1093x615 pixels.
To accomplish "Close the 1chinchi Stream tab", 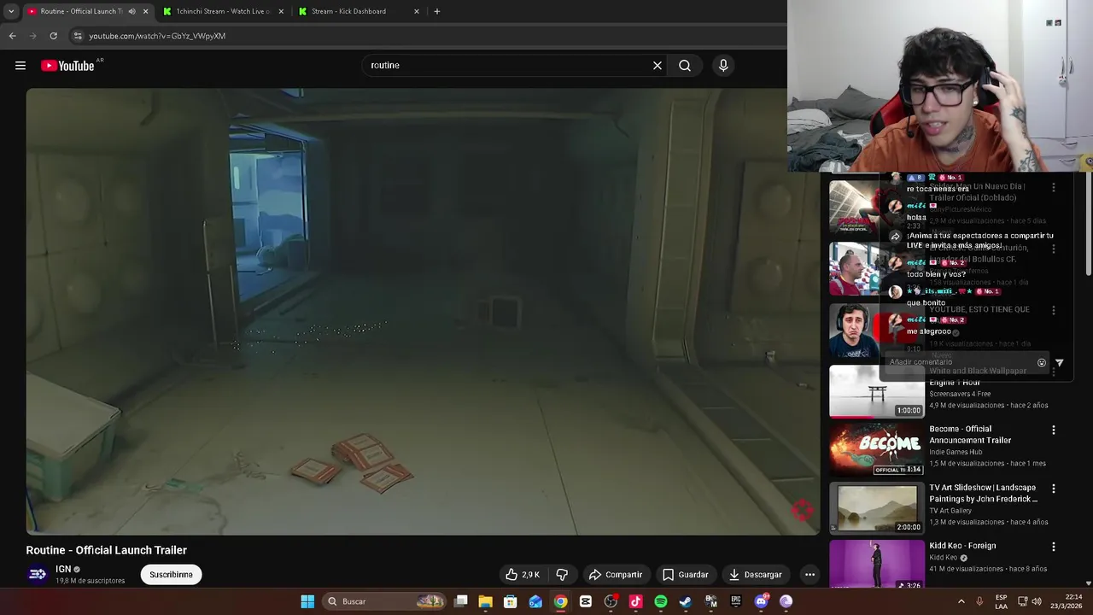I will [x=281, y=11].
